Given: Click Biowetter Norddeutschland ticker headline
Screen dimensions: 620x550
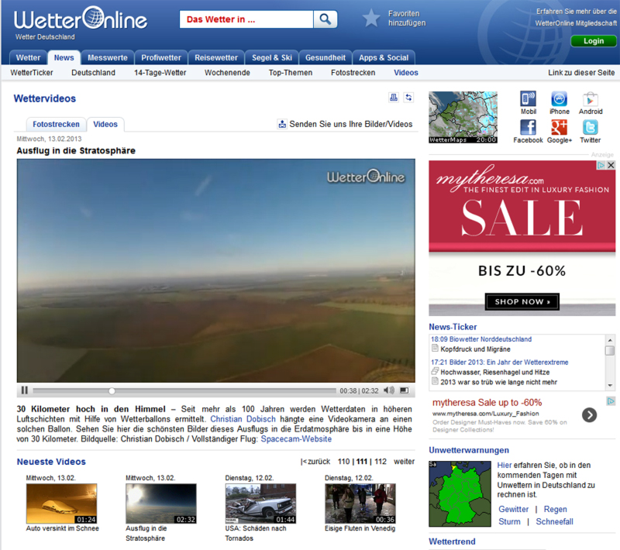Looking at the screenshot, I should (481, 339).
